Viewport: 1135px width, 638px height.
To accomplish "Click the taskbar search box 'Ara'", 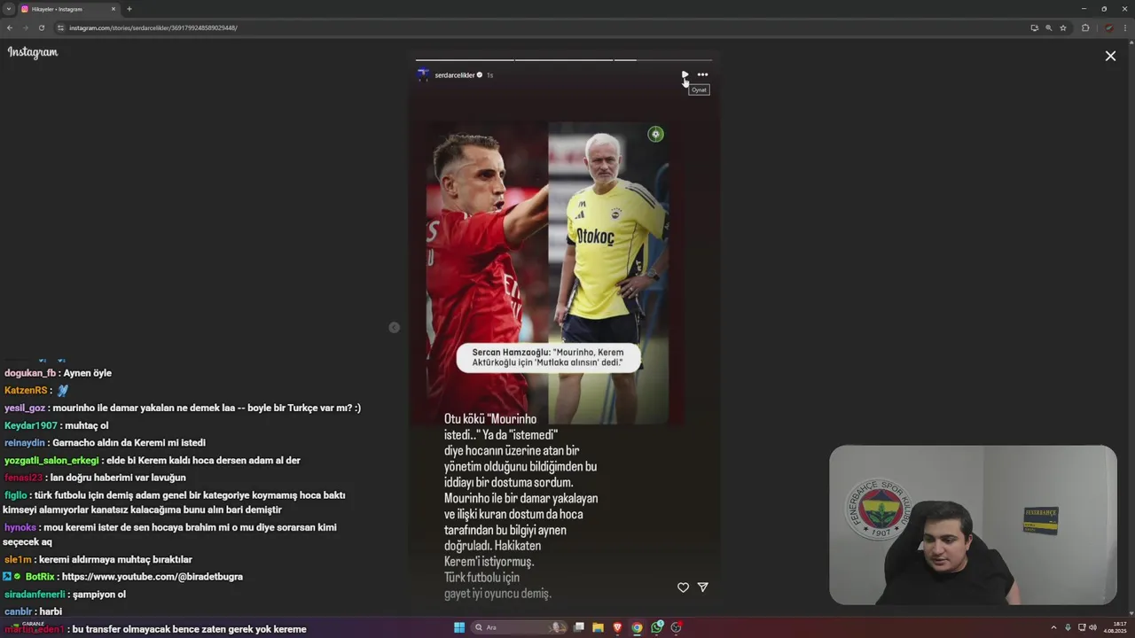I will [519, 627].
